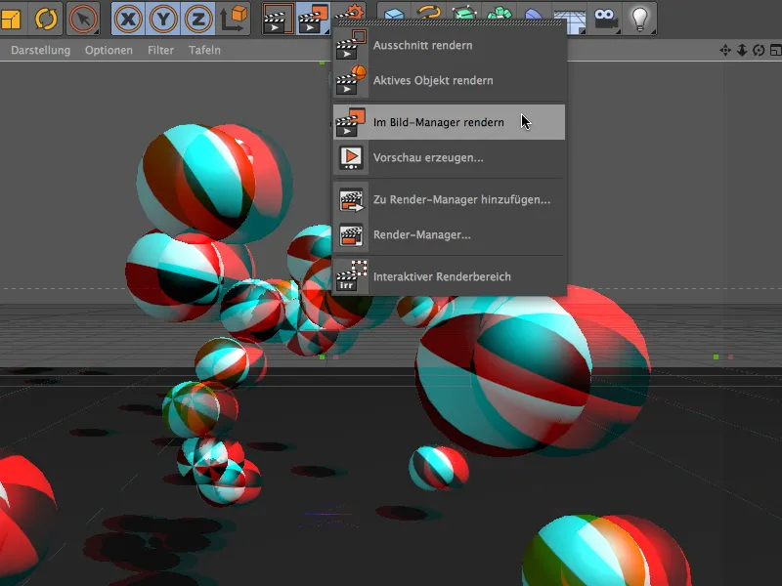782x586 pixels.
Task: Toggle the Y axis lock
Action: point(163,19)
